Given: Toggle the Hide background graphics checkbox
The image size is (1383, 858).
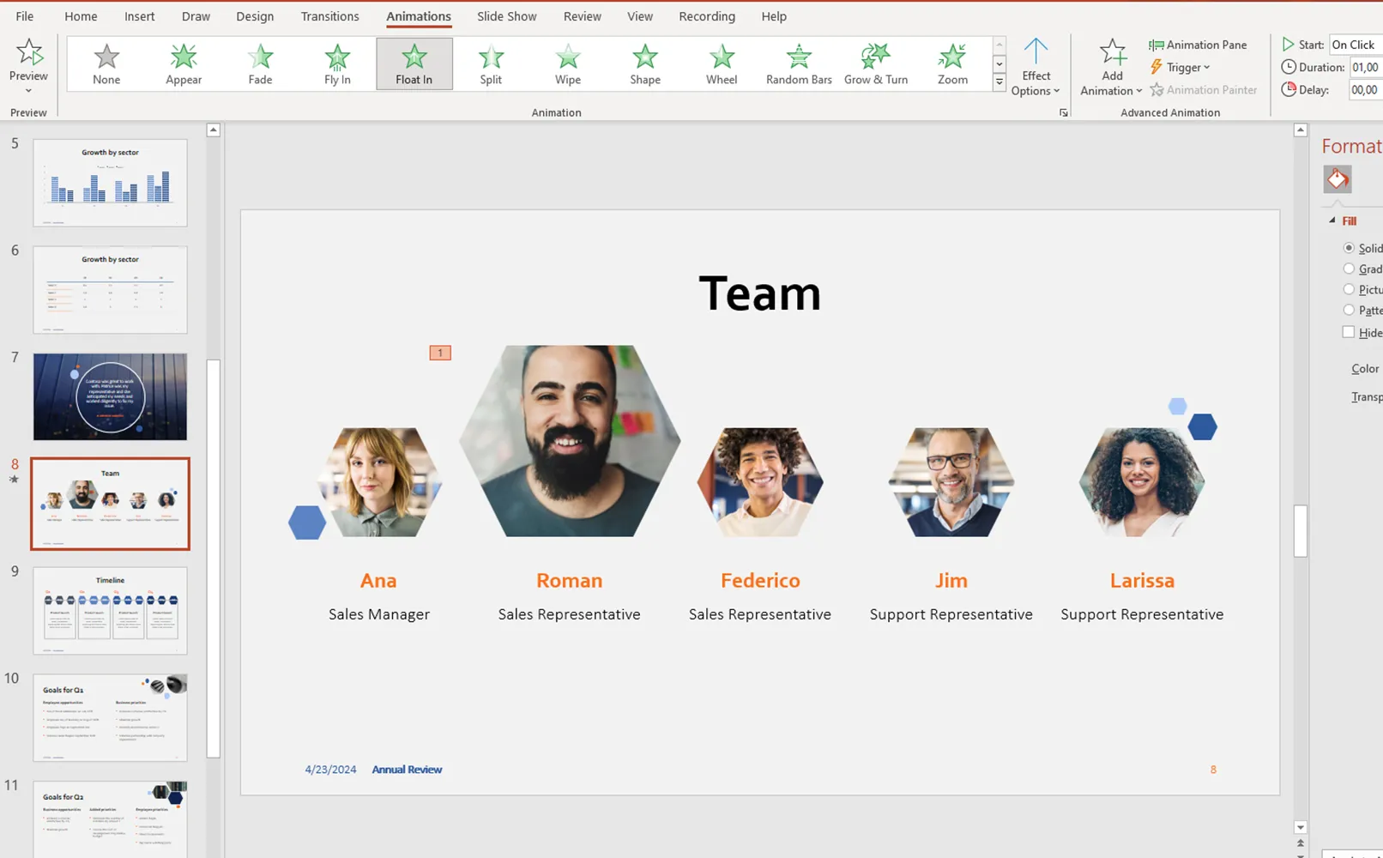Looking at the screenshot, I should (1349, 332).
